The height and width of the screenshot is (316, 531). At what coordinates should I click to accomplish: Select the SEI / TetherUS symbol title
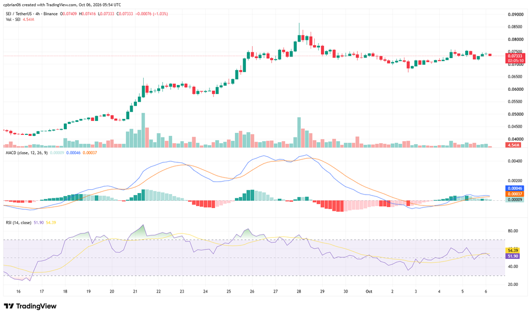19,14
